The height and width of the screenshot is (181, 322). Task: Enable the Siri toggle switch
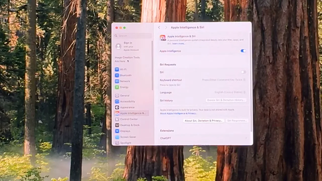[244, 72]
